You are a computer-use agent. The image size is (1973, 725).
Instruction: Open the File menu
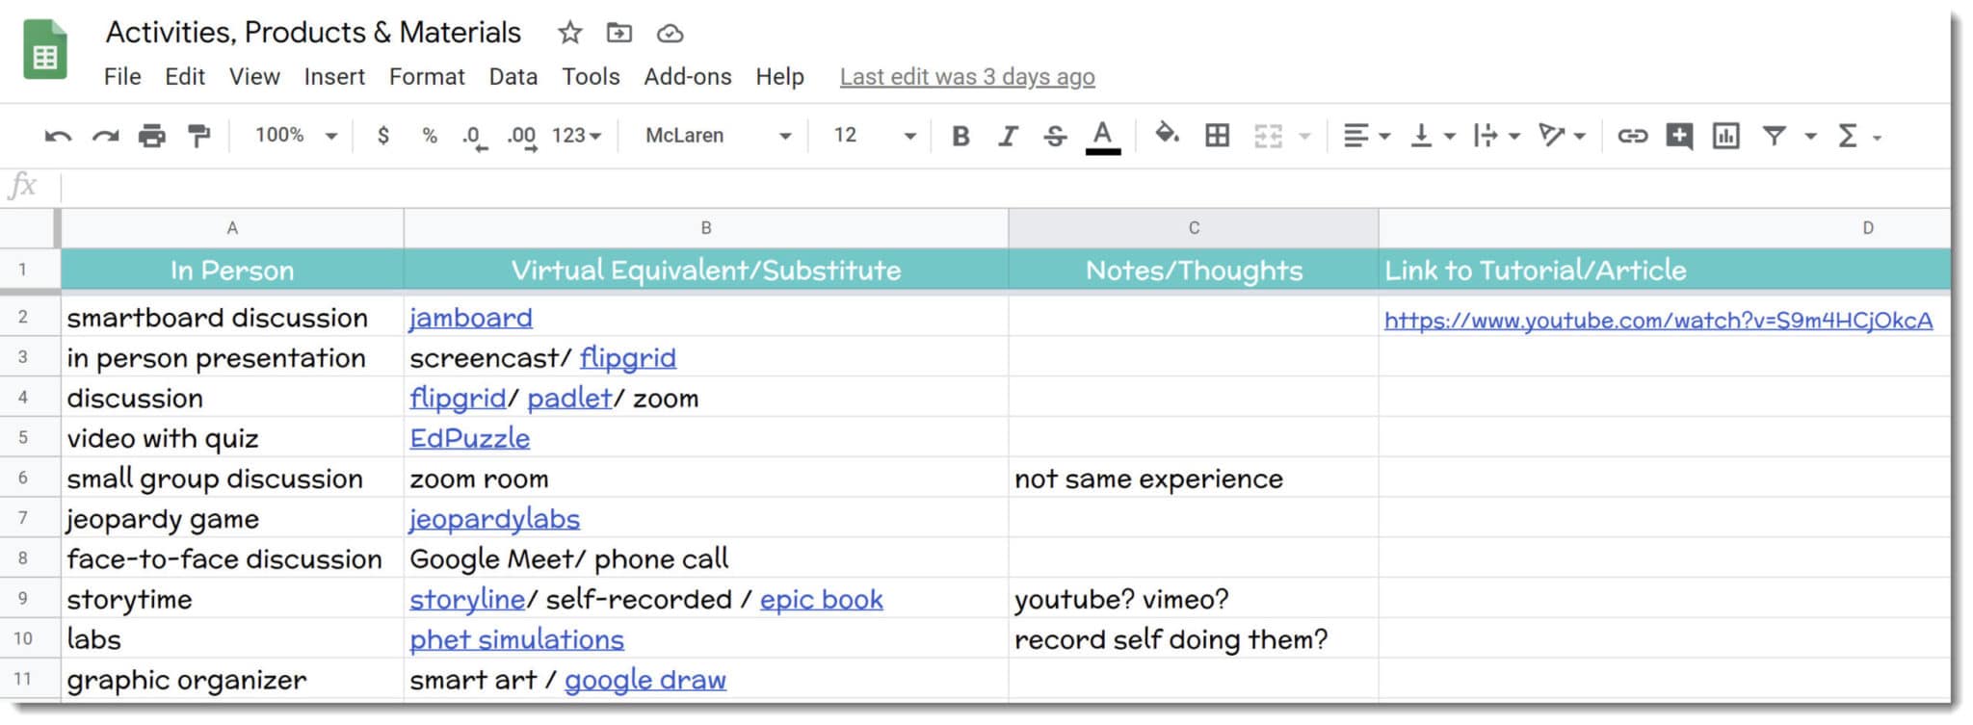point(122,76)
